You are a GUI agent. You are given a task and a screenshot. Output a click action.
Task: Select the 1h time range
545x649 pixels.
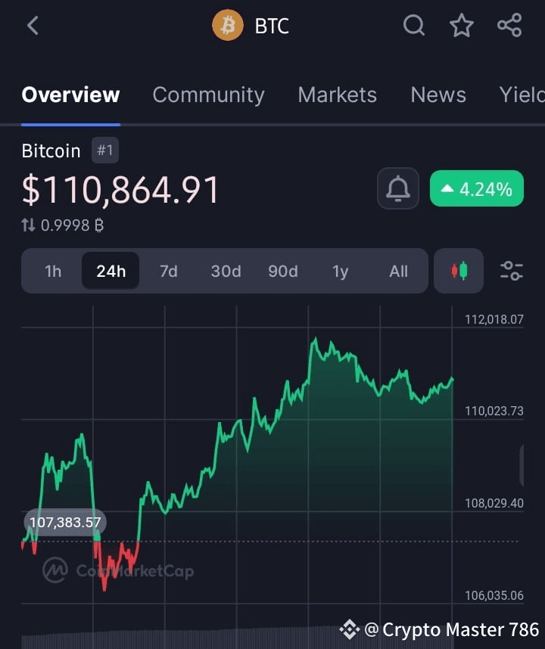point(53,271)
